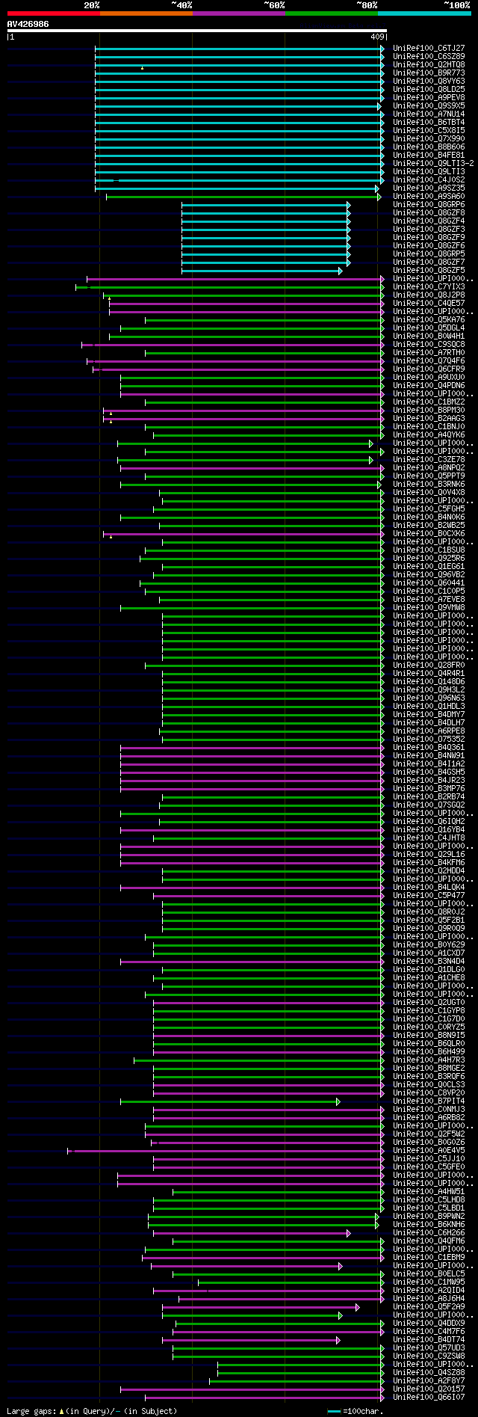Click the UniRef100_Q20157 label

click(x=429, y=1389)
